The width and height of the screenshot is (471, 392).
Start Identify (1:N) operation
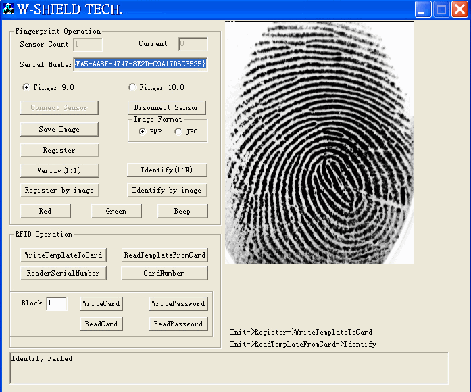click(167, 170)
